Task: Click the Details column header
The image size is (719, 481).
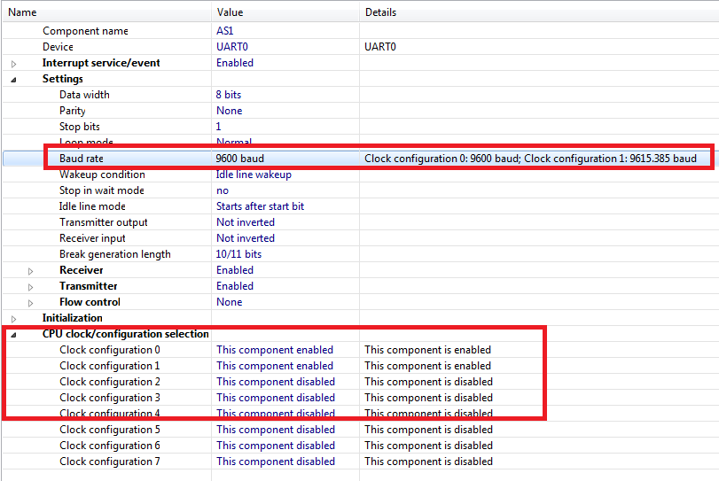Action: click(x=380, y=12)
